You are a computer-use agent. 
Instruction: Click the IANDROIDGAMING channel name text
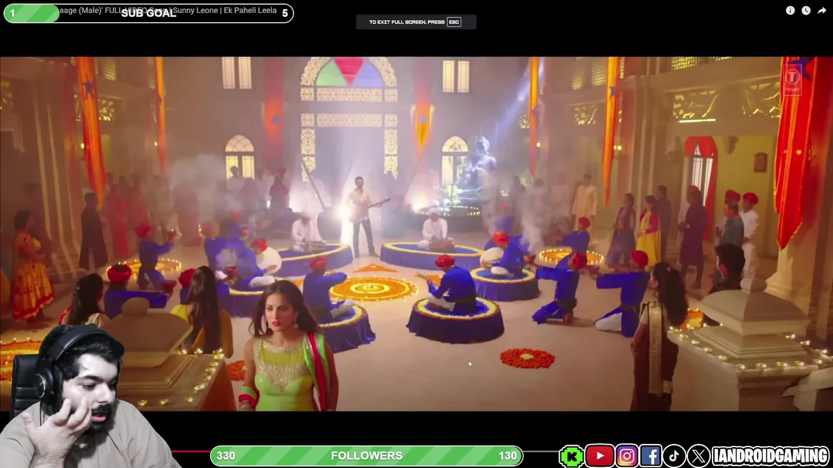(771, 456)
